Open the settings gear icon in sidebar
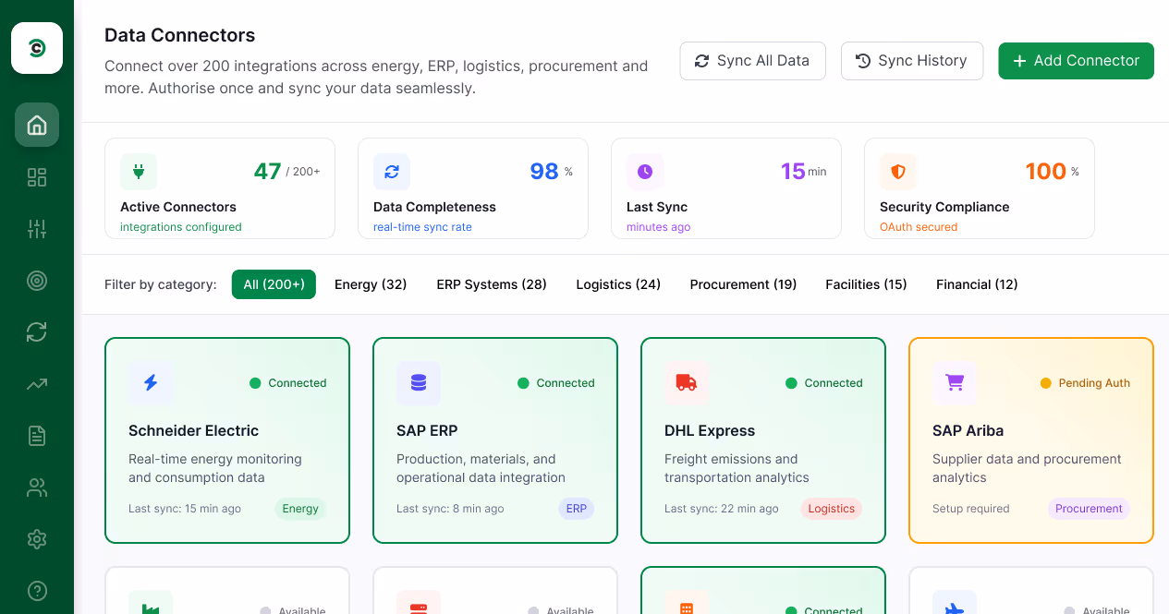The image size is (1169, 614). [37, 539]
